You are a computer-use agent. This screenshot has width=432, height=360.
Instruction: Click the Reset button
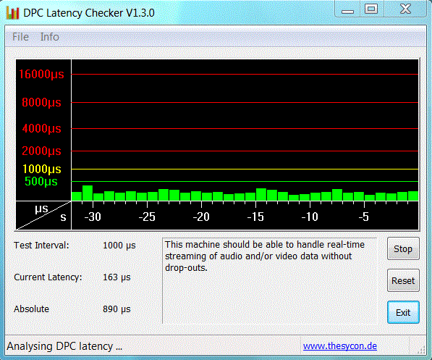pyautogui.click(x=403, y=280)
